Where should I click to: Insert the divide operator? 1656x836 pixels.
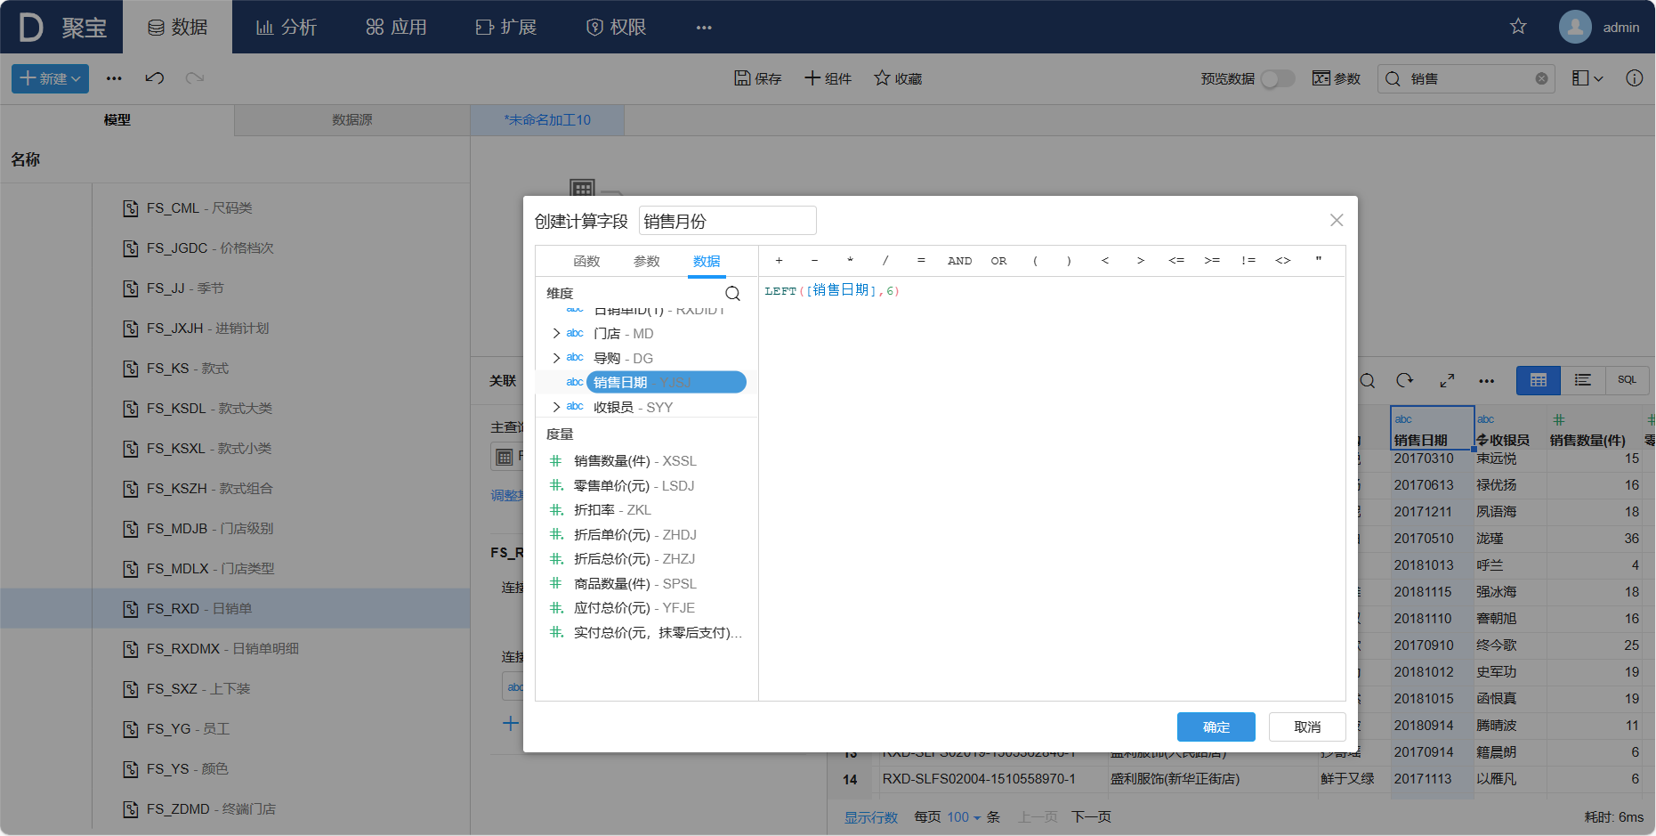tap(885, 261)
